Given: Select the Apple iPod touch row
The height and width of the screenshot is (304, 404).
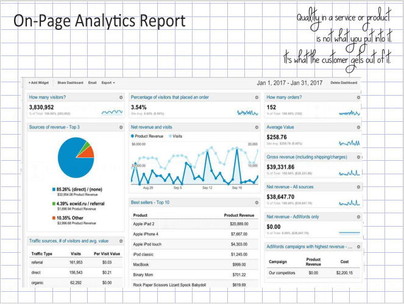Looking at the screenshot, I should tap(194, 244).
